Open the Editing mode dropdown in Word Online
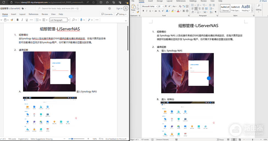The height and width of the screenshot is (141, 268). tap(121, 14)
